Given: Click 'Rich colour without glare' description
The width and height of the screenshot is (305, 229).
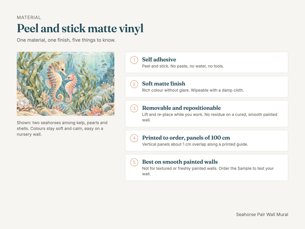Looking at the screenshot, I should point(193,90).
